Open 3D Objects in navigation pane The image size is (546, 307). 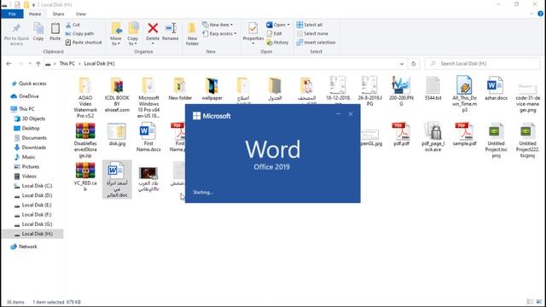coord(30,119)
